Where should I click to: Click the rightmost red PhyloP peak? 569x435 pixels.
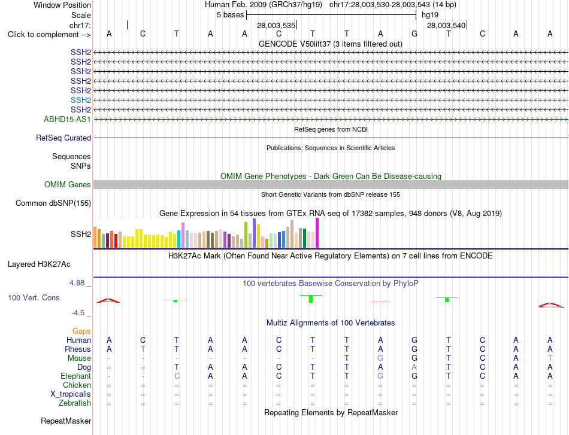(x=550, y=305)
